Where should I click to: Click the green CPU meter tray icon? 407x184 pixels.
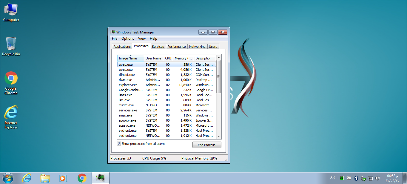(x=342, y=178)
